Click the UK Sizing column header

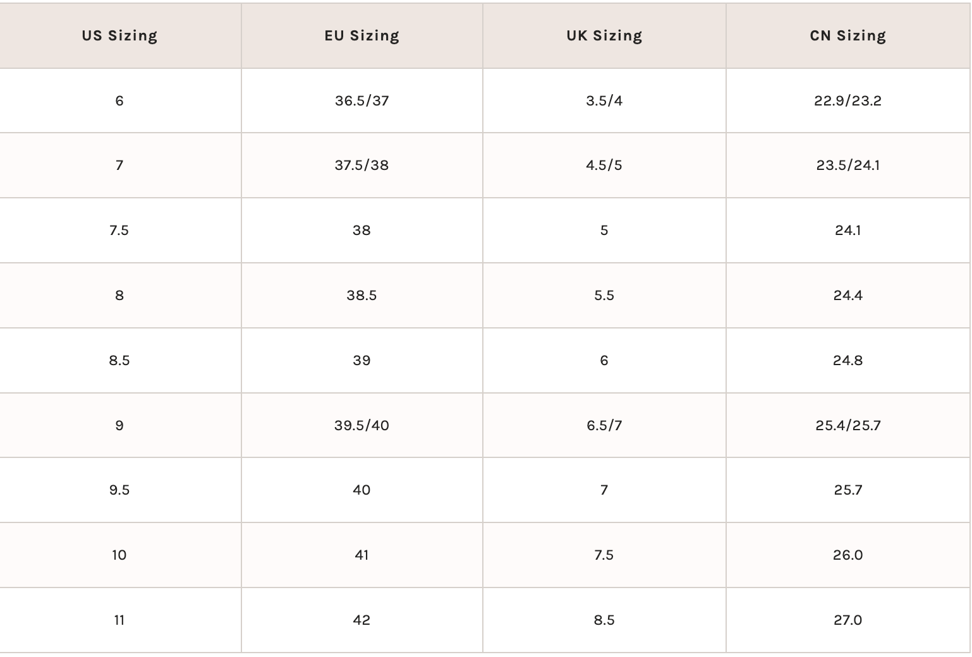tap(604, 35)
